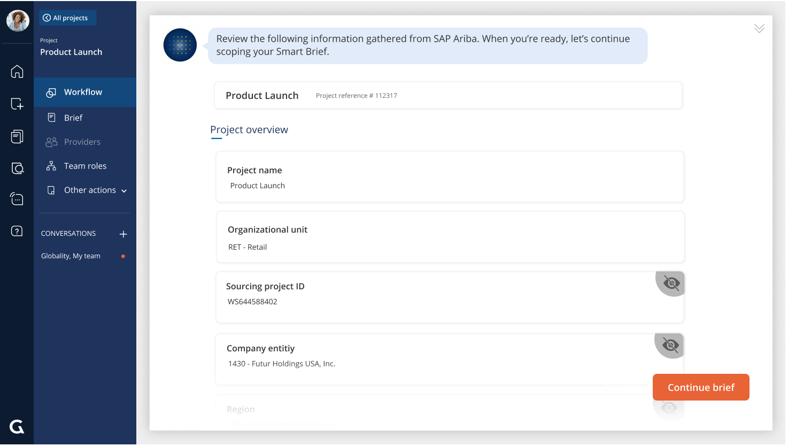Viewport: 788px width, 446px height.
Task: Hide the Sourcing project ID value
Action: (670, 283)
